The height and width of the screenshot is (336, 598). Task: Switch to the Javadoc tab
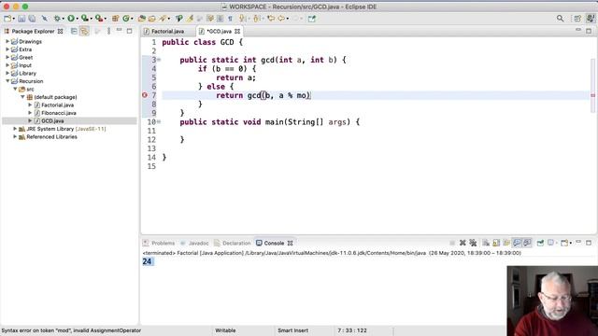click(x=194, y=243)
